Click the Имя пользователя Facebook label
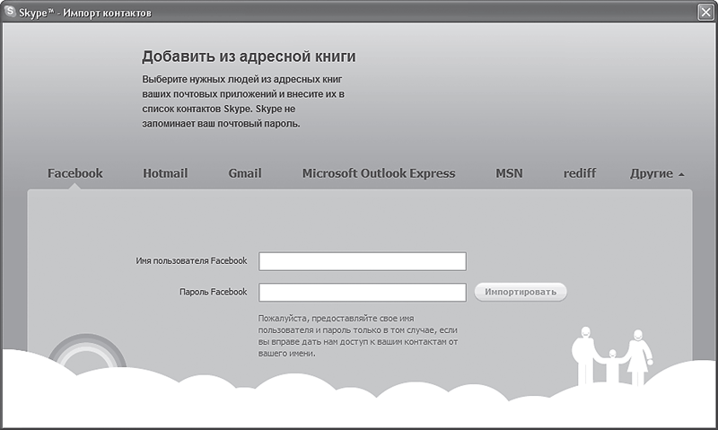Viewport: 718px width, 430px height. coord(191,260)
